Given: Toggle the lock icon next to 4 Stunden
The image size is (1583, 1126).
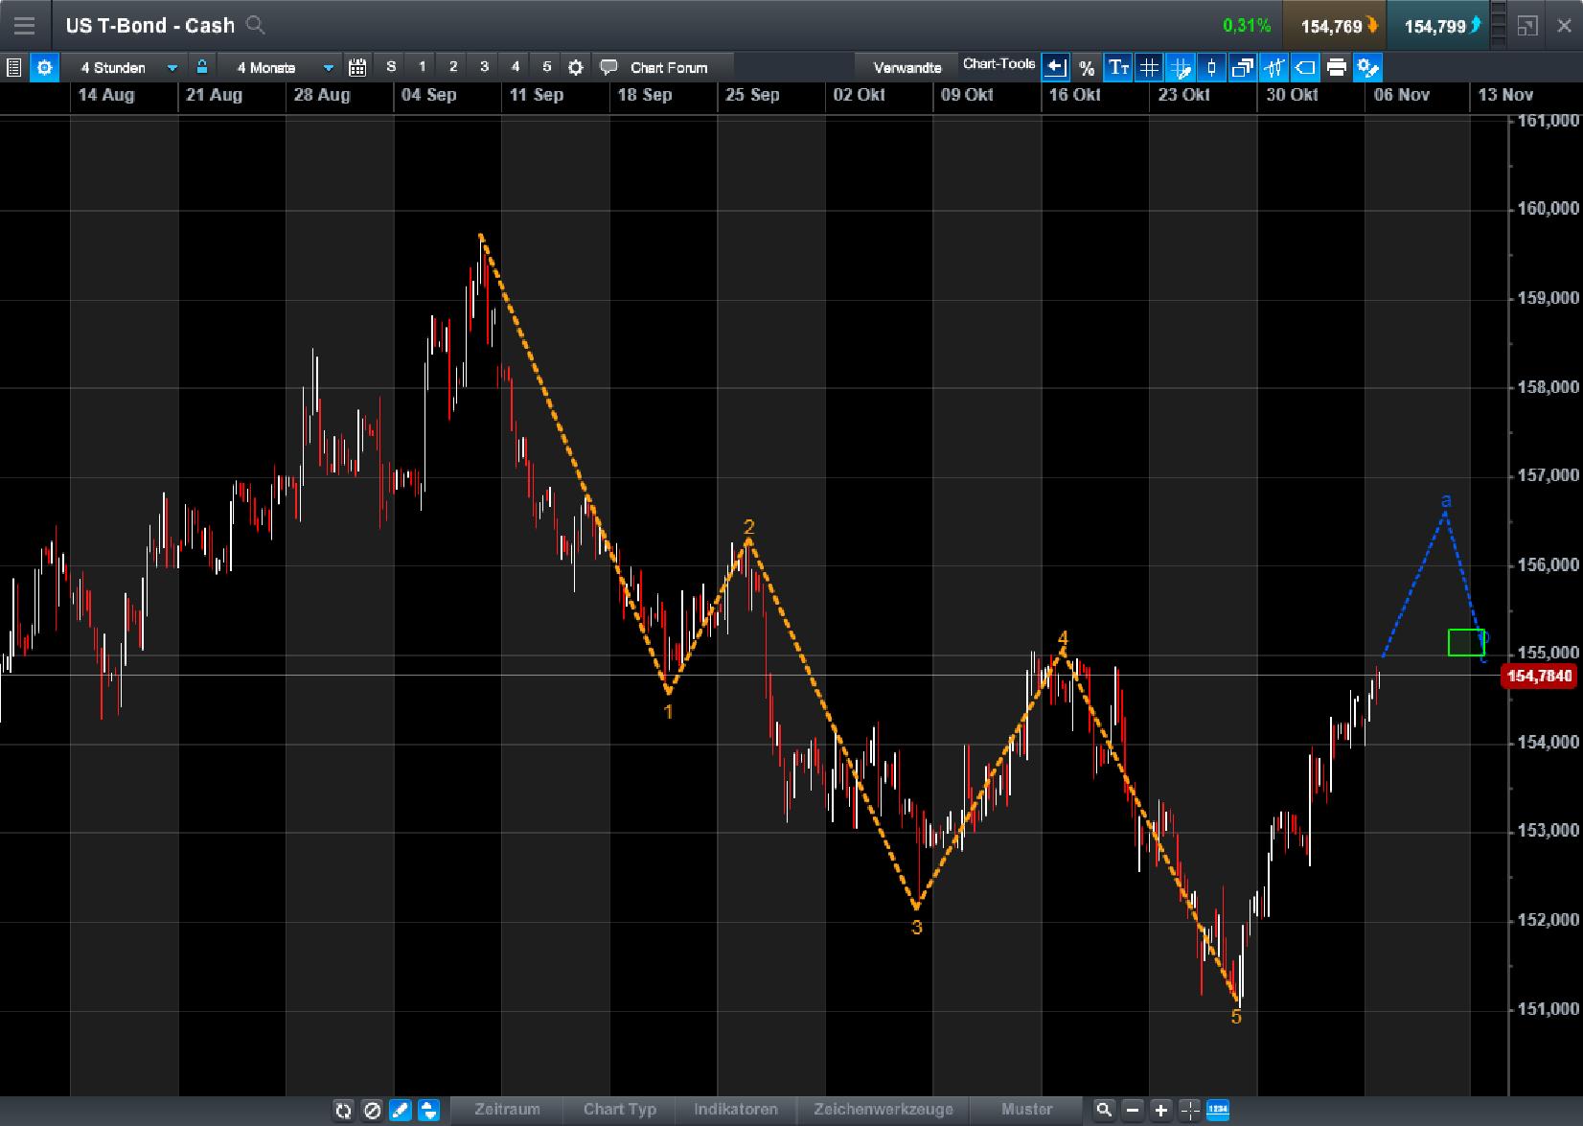Looking at the screenshot, I should point(202,67).
